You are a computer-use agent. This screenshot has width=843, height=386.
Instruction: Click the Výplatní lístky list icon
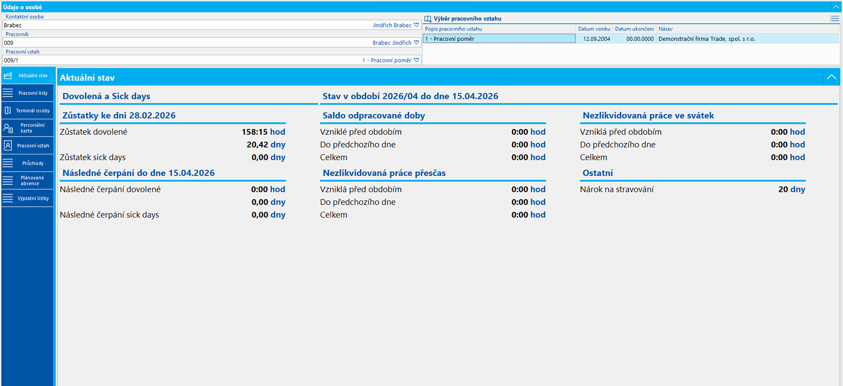click(8, 198)
